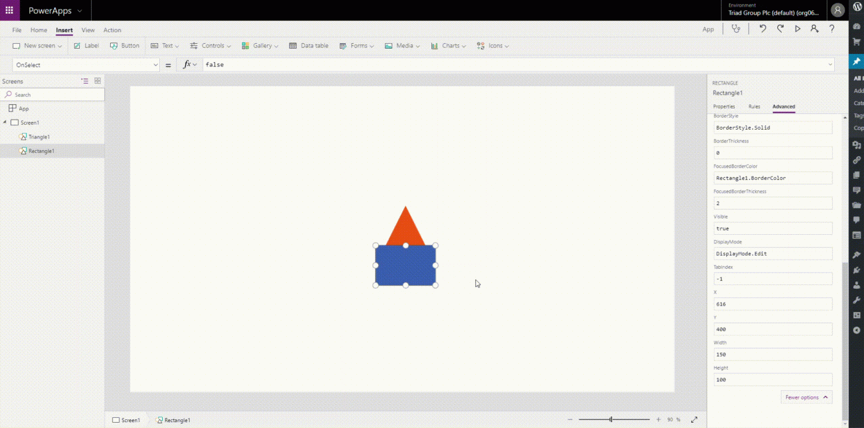Expand the Text dropdown
Image resolution: width=864 pixels, height=428 pixels.
pyautogui.click(x=177, y=46)
